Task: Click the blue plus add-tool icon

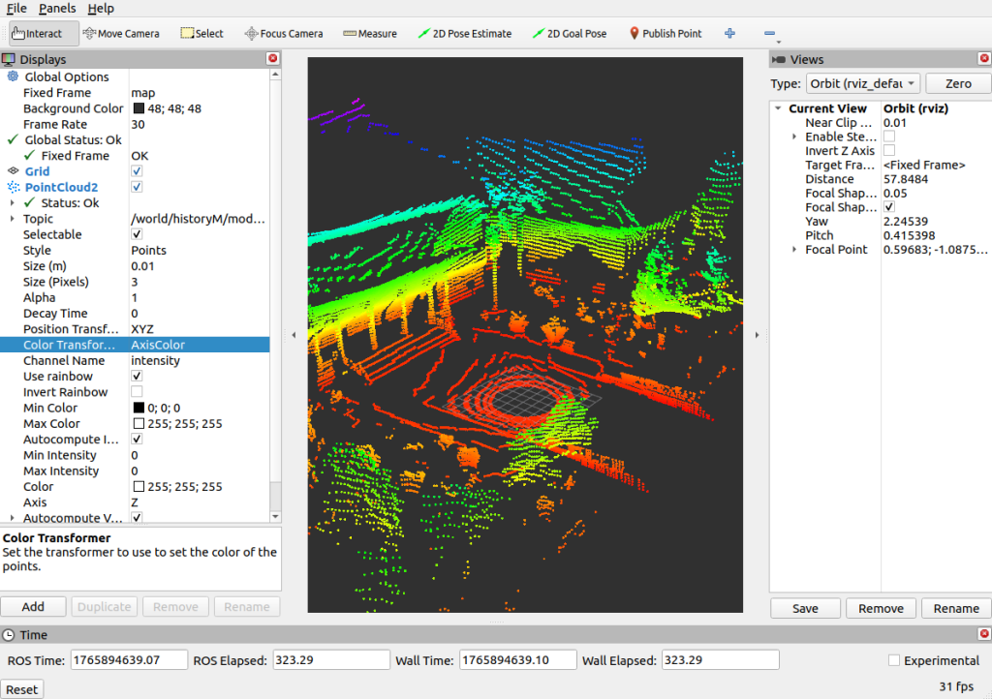Action: click(729, 33)
